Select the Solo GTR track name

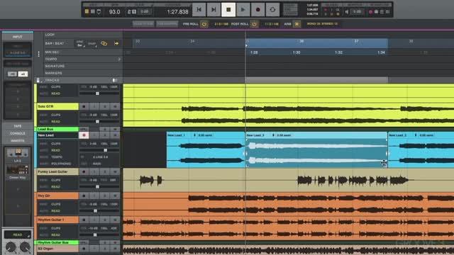point(57,106)
